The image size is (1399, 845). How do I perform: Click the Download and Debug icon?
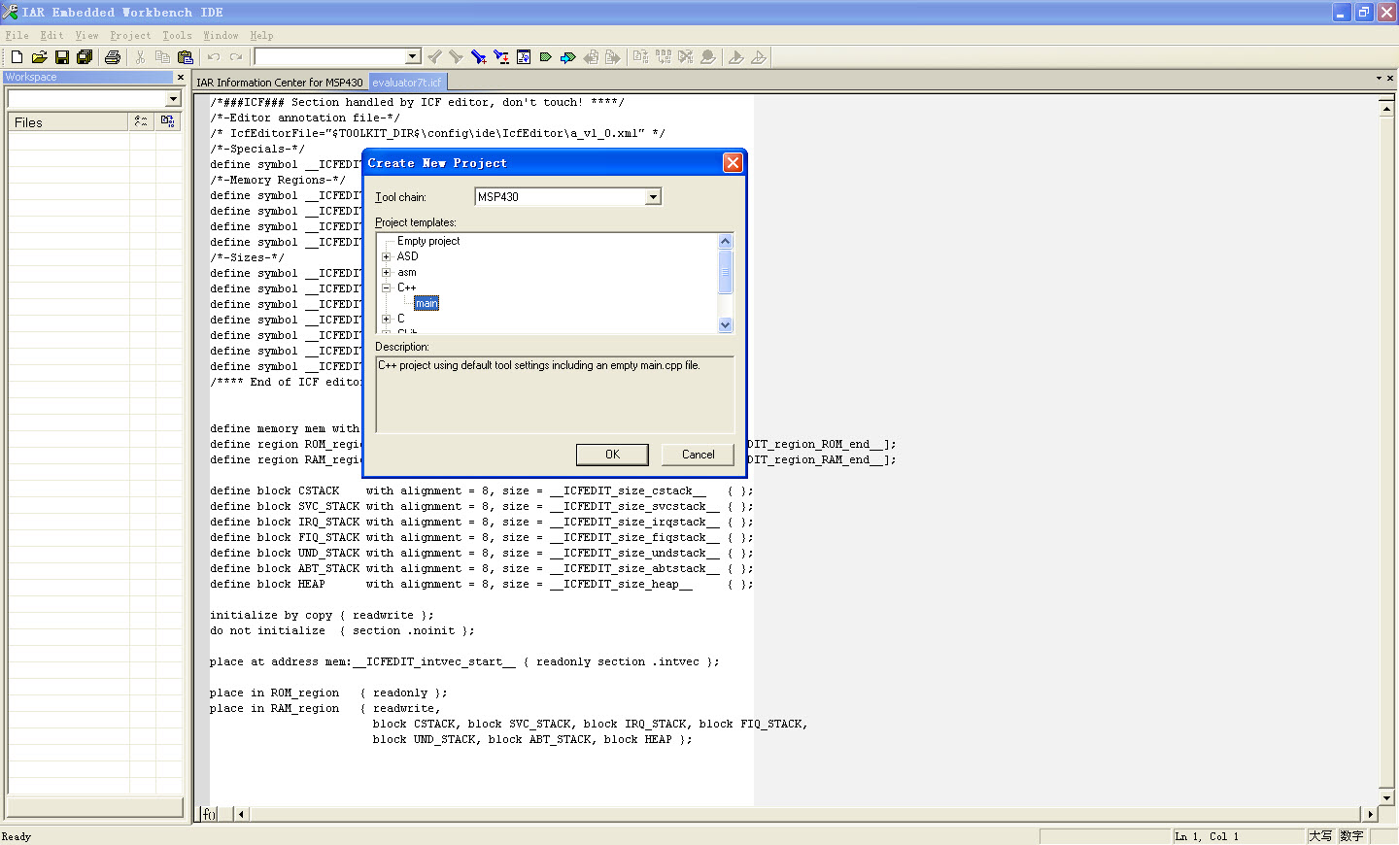(736, 57)
